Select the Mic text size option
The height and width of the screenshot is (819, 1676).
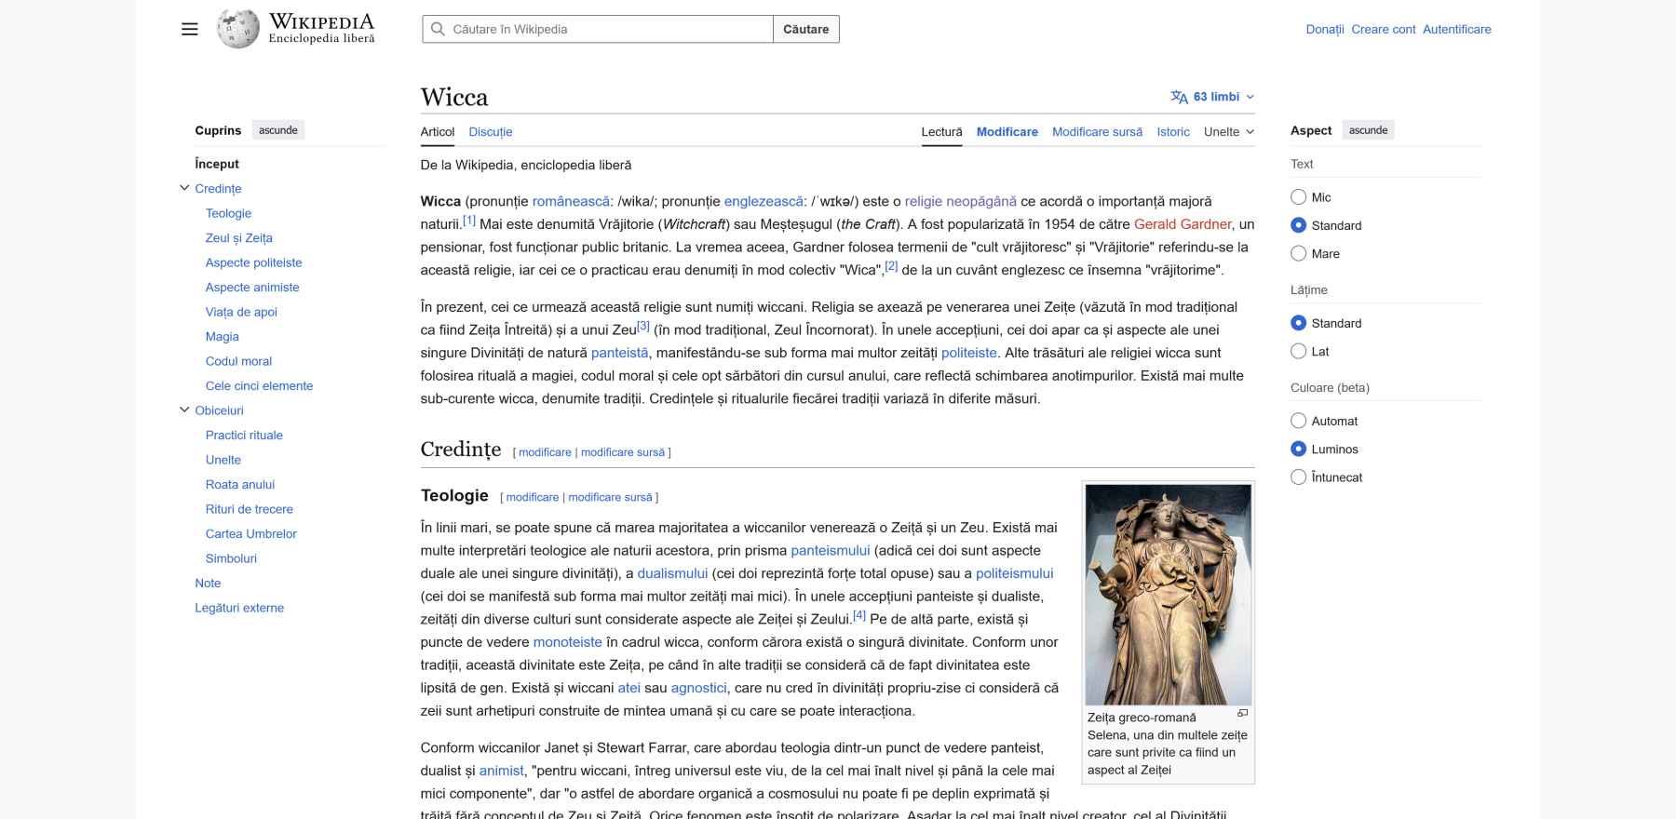click(x=1298, y=197)
